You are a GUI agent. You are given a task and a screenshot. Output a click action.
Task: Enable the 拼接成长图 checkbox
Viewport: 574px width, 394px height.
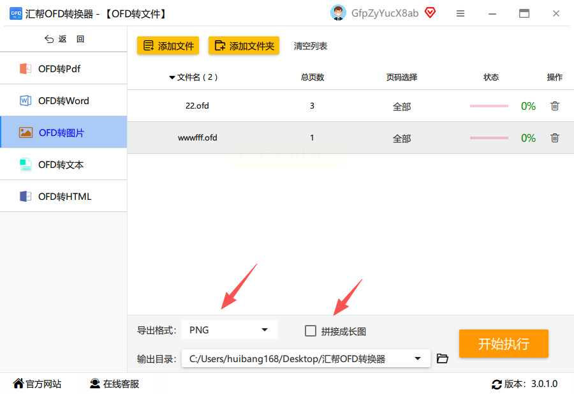click(311, 331)
